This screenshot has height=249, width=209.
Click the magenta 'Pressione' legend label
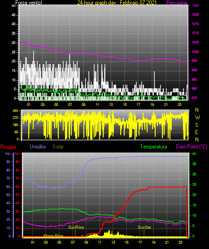tap(177, 3)
